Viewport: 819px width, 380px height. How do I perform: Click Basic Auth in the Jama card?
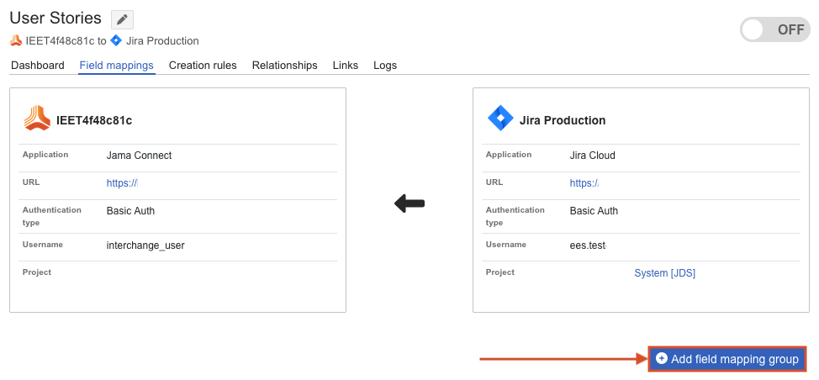130,211
